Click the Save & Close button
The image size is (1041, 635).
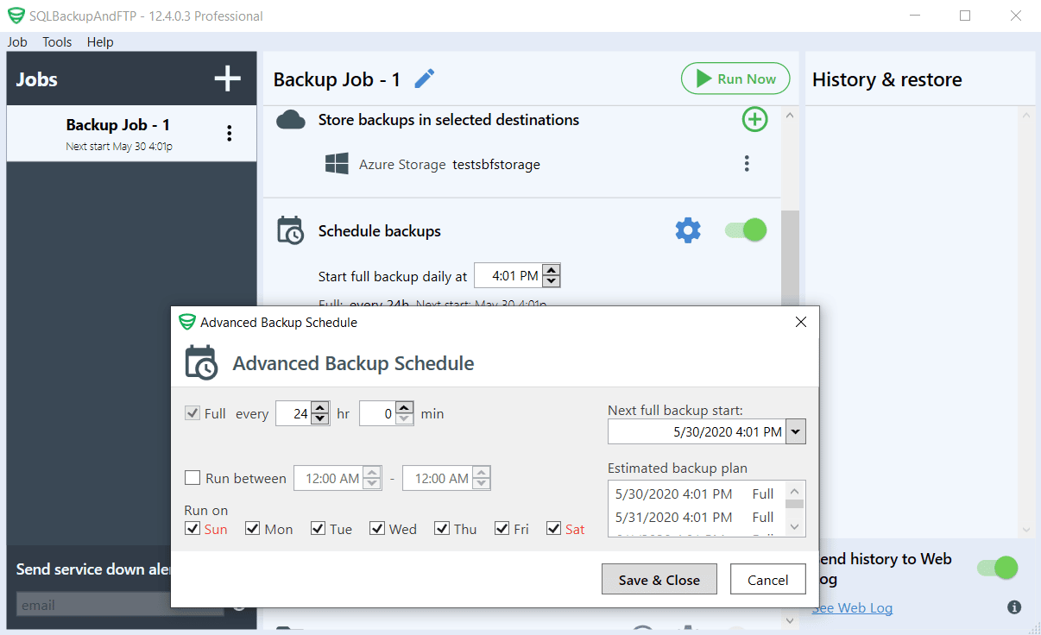[x=659, y=580]
